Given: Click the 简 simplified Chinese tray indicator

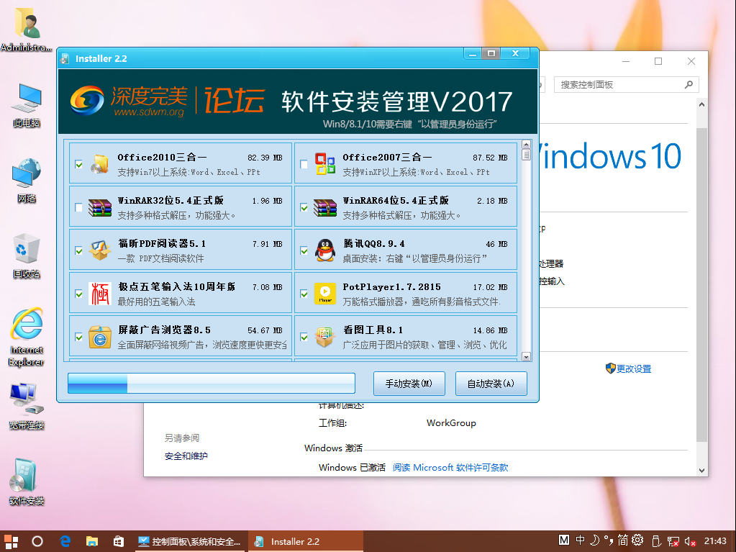Looking at the screenshot, I should [x=622, y=540].
